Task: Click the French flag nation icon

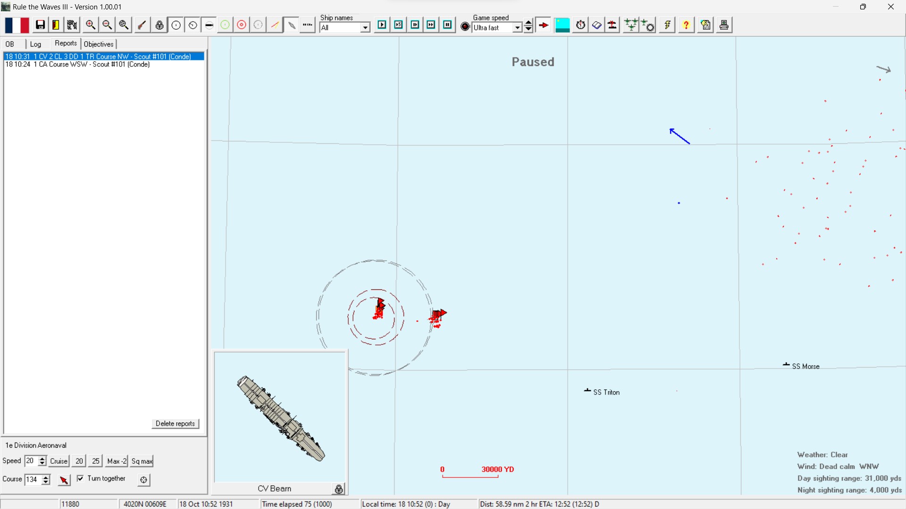Action: 17,25
